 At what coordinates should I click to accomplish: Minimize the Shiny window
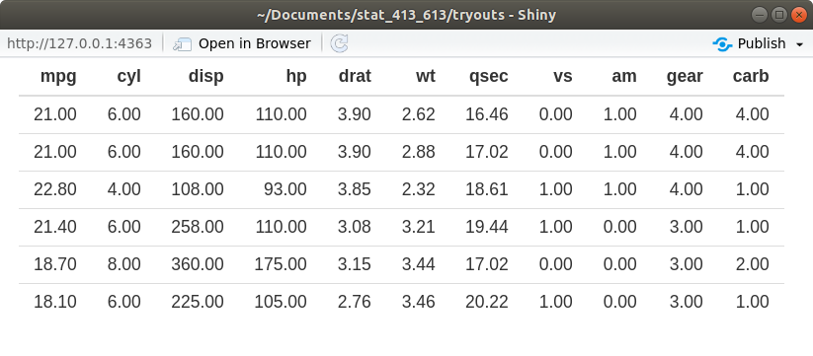760,15
